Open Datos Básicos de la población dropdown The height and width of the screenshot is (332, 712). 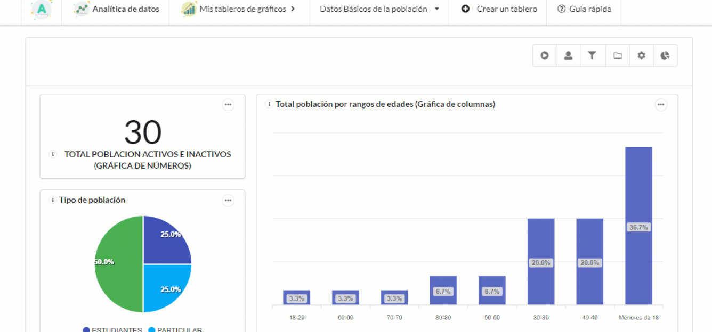(379, 9)
